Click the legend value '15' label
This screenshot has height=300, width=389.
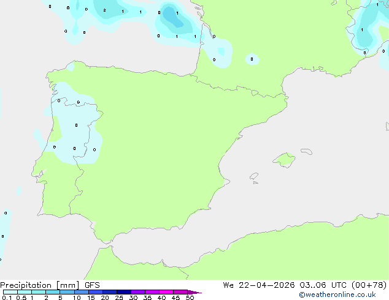(91, 298)
